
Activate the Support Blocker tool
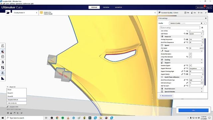(3, 73)
